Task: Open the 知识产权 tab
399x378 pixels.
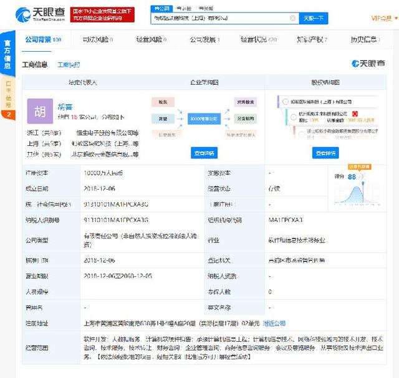Action: [x=312, y=39]
